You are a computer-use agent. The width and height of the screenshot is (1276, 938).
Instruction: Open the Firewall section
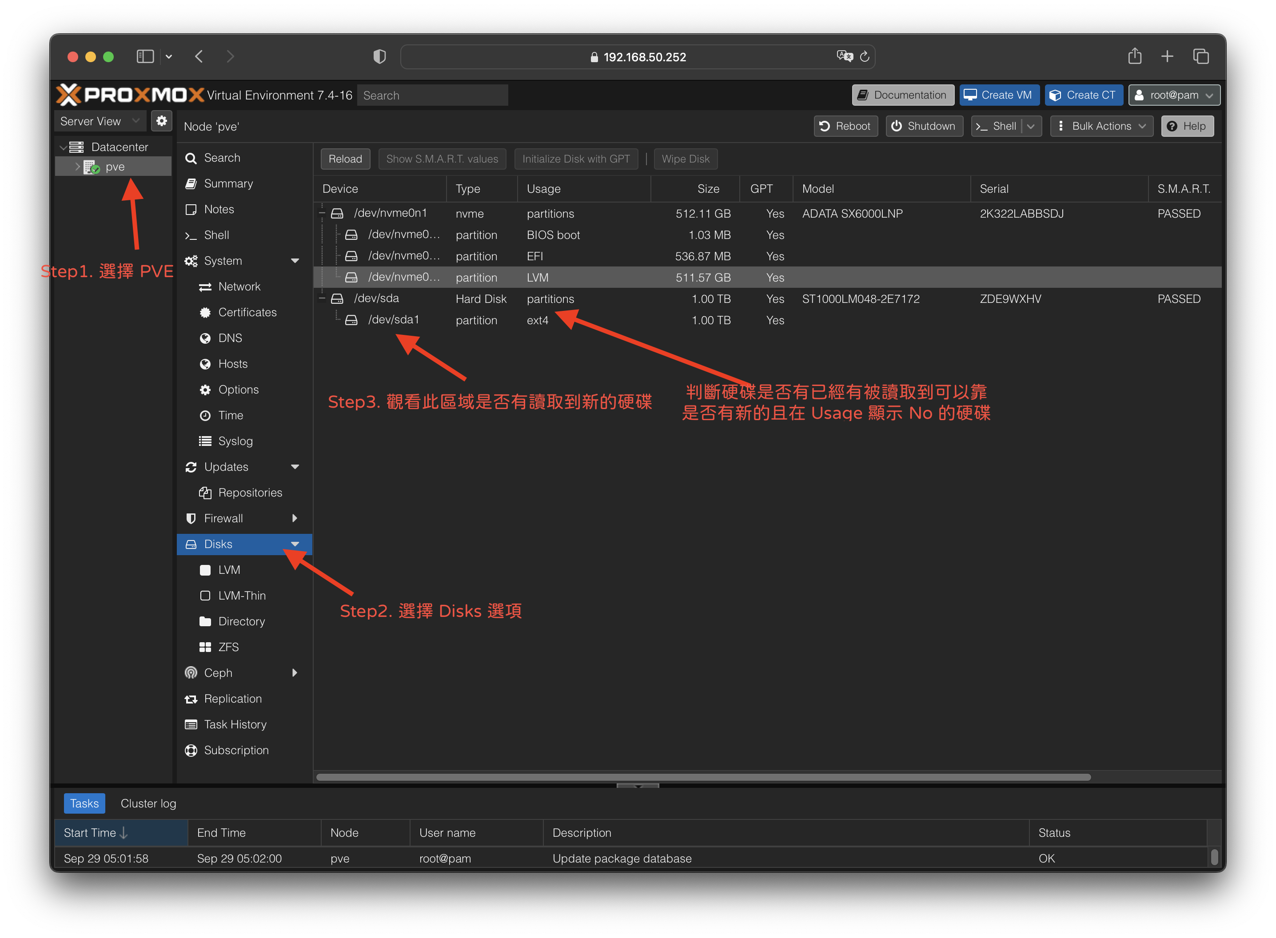pos(223,518)
